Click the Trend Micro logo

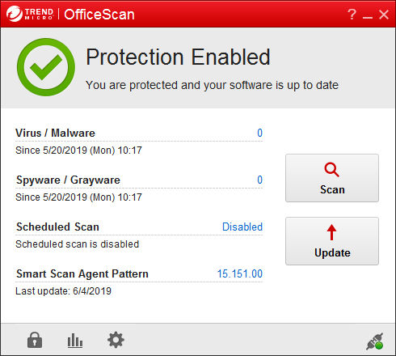[30, 14]
